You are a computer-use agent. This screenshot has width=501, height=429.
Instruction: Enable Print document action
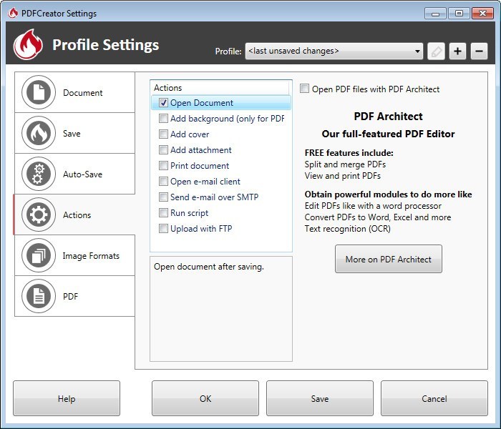click(163, 165)
